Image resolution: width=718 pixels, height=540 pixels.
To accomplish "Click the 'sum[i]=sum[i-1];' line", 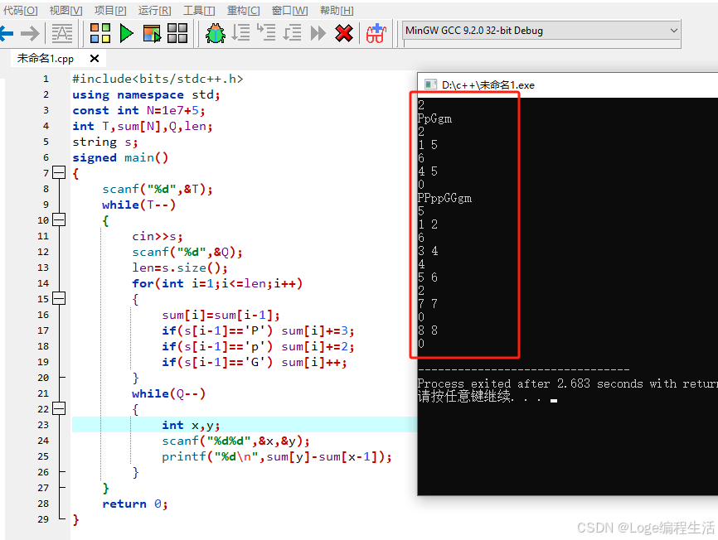I will tap(221, 315).
